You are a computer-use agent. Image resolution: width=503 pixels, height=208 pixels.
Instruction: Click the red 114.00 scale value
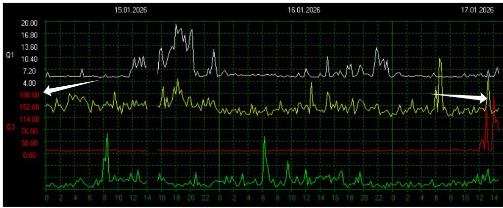(30, 118)
